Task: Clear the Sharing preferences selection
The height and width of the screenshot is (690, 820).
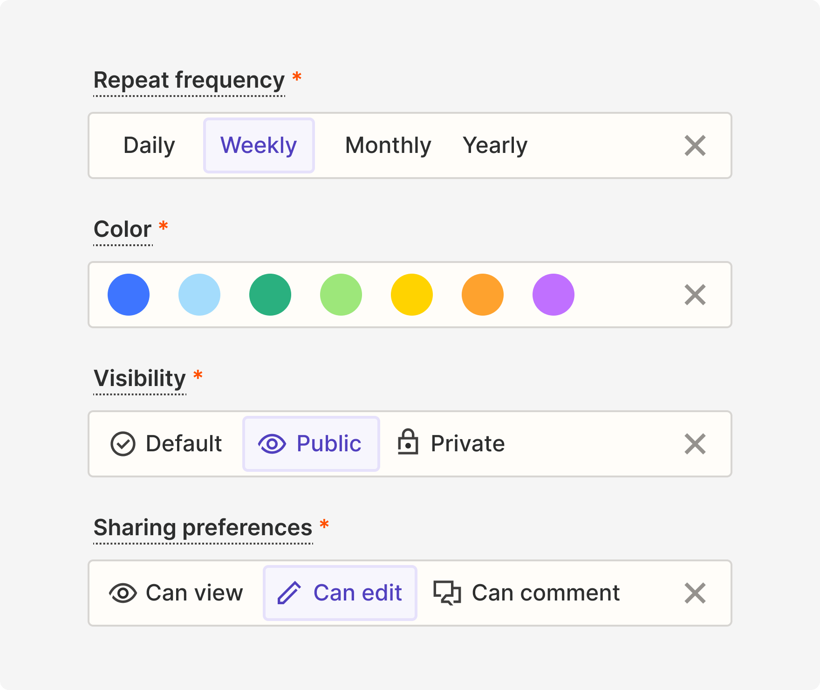Action: 695,593
